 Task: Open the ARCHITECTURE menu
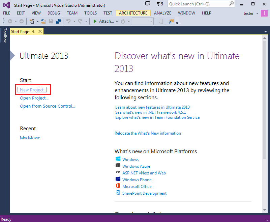click(133, 13)
